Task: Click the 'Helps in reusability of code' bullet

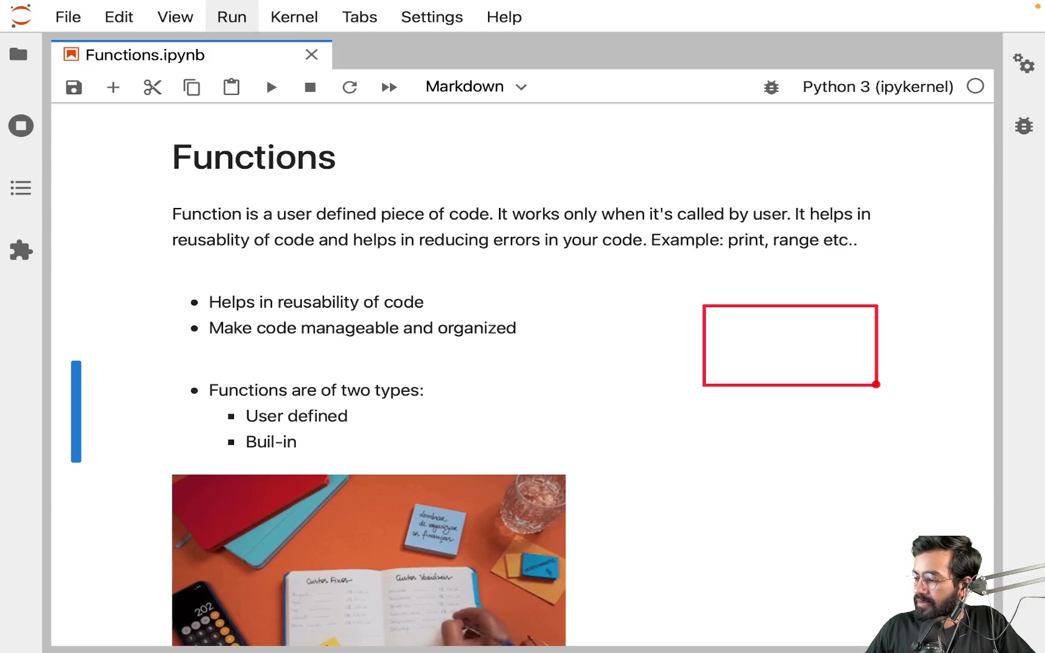Action: (x=316, y=302)
